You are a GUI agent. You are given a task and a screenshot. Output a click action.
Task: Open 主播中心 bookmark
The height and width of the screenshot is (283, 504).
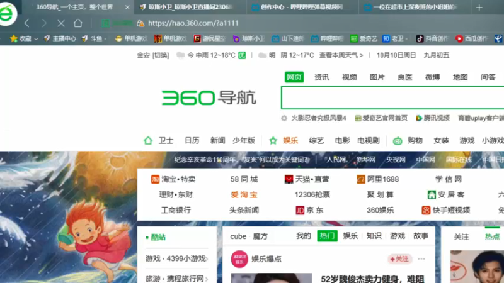coord(60,38)
